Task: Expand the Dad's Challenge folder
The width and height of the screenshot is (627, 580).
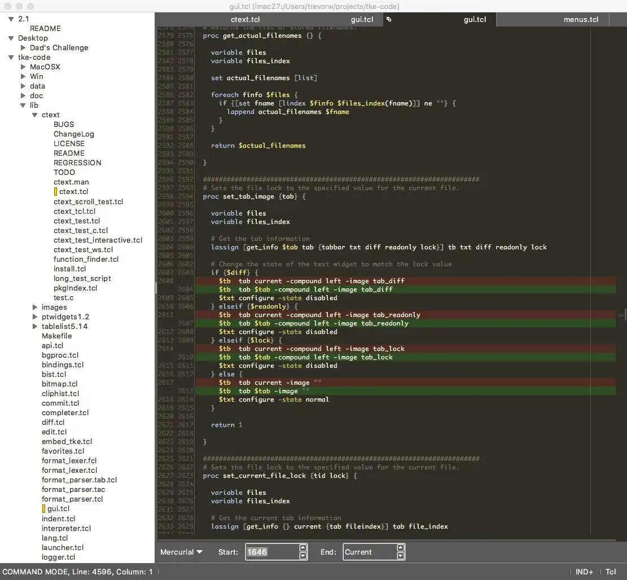Action: coord(23,47)
